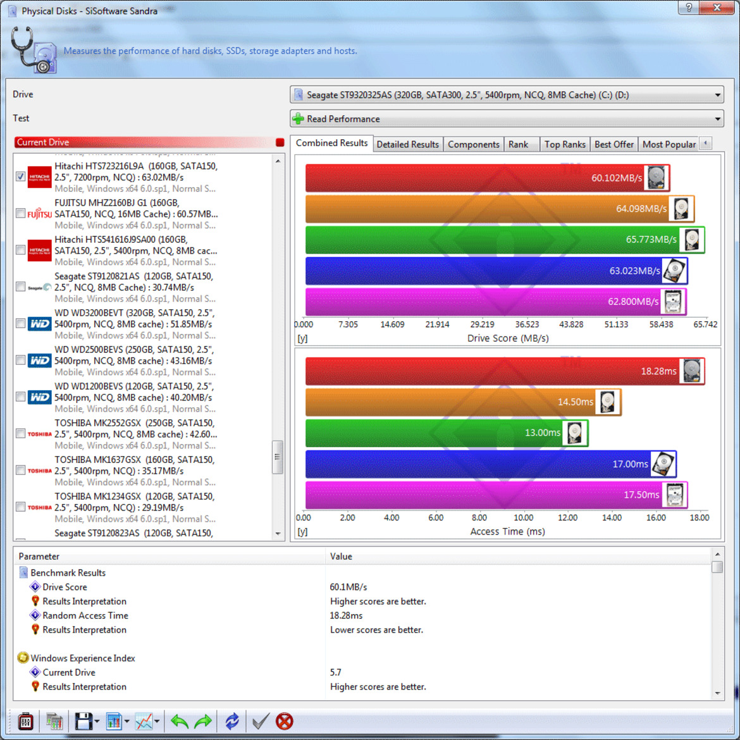740x740 pixels.
Task: Click the bar chart view icon
Action: click(114, 721)
